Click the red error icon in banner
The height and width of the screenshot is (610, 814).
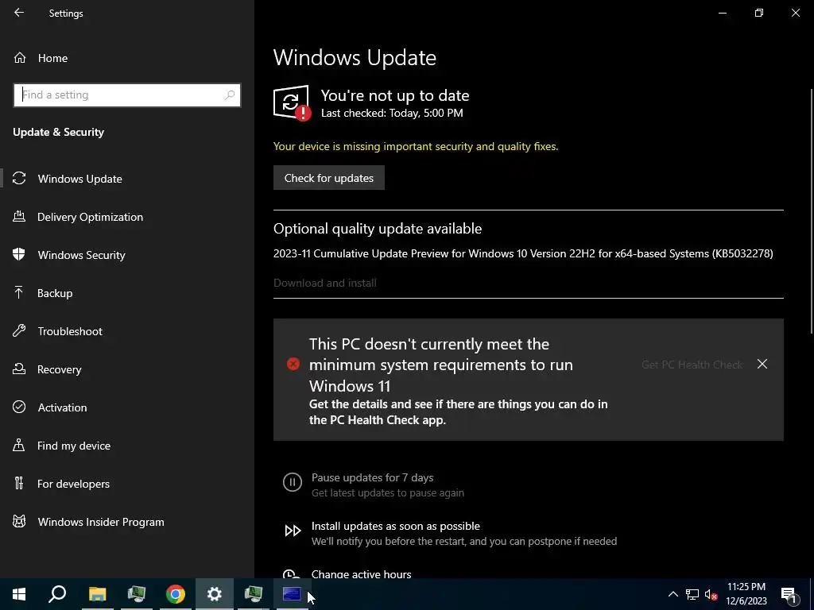point(293,364)
